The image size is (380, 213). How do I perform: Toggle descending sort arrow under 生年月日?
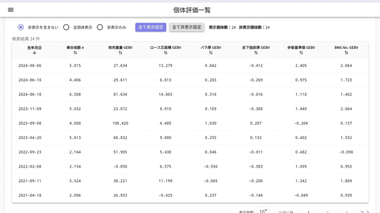[34, 53]
